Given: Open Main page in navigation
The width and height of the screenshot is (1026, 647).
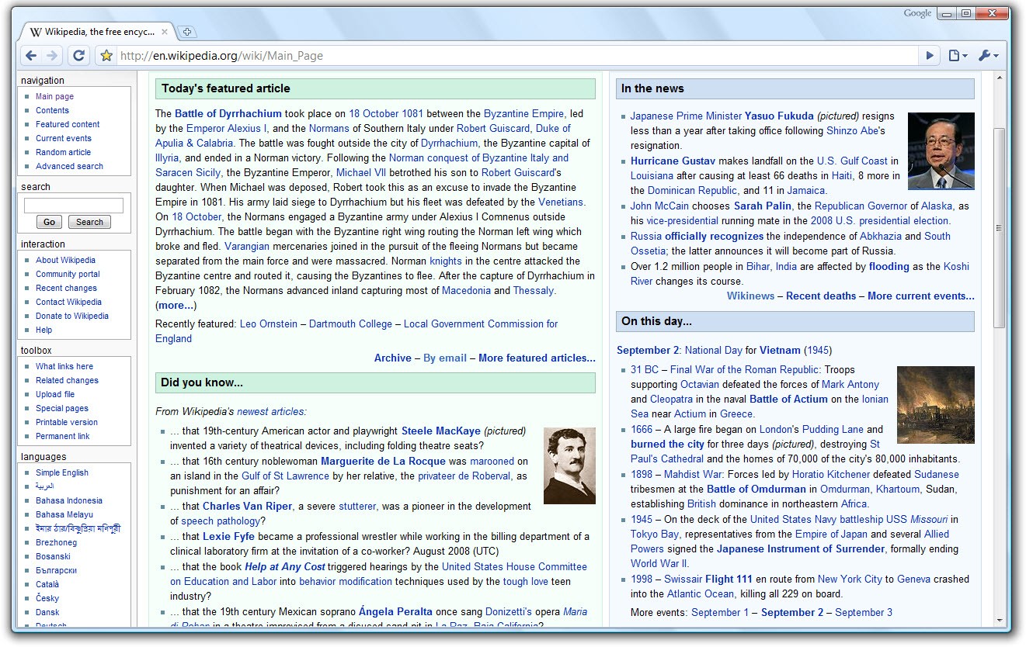Looking at the screenshot, I should coord(54,96).
